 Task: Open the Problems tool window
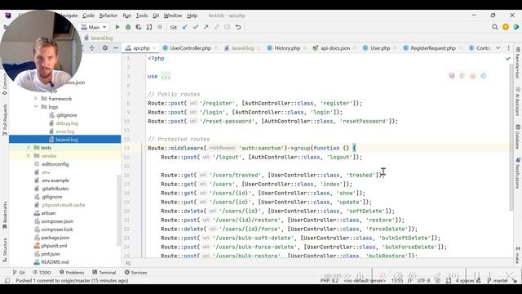pos(72,272)
